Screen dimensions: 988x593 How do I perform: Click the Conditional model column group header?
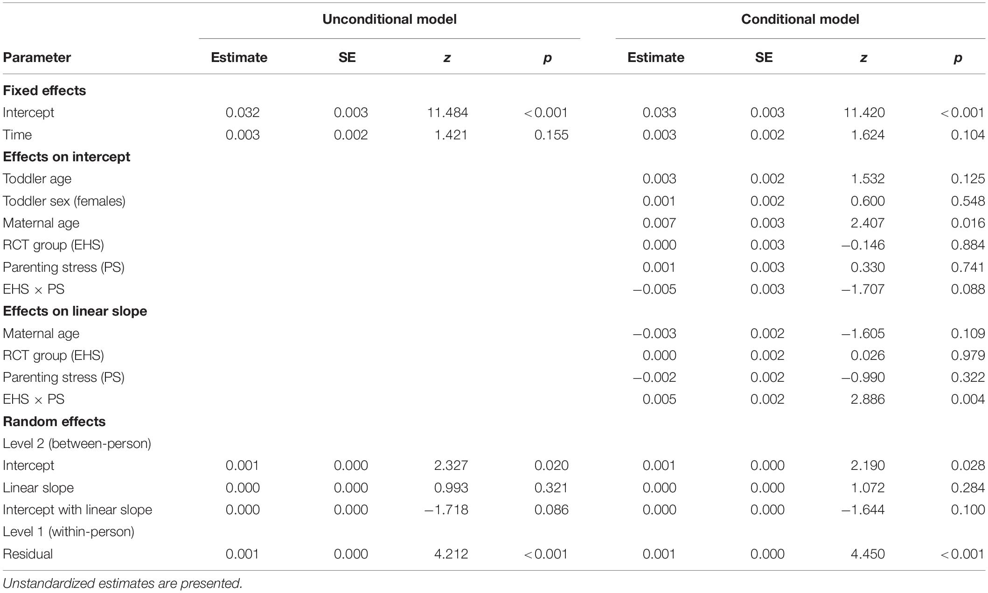click(x=800, y=19)
